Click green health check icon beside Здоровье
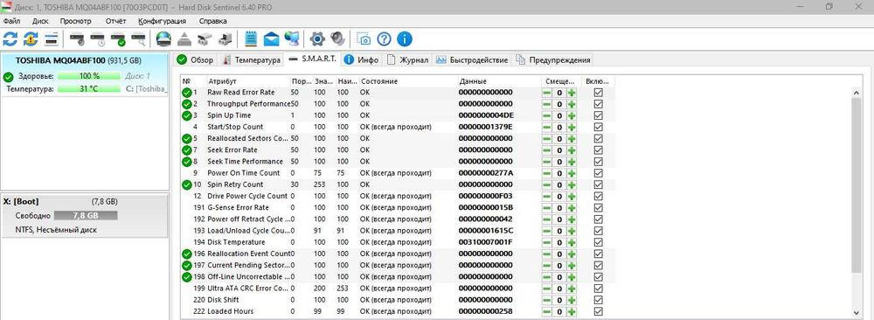Viewport: 874px width, 320px height. [x=9, y=76]
